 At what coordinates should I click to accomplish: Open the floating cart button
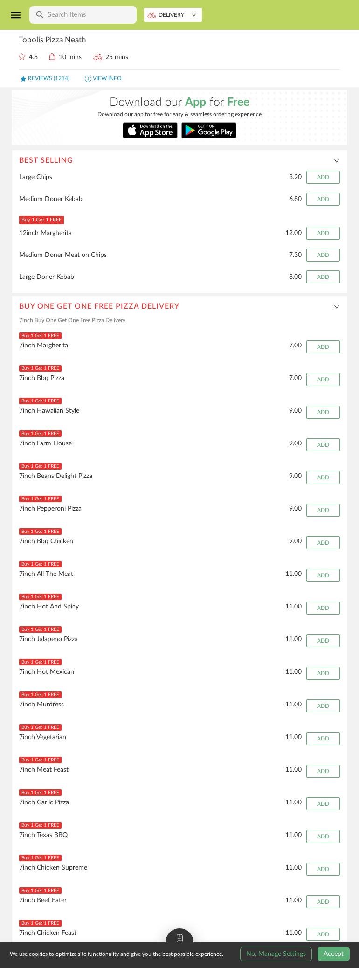[179, 938]
